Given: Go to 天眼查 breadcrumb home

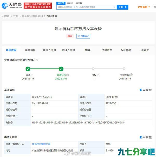Looking at the screenshot, I should 5,16.
